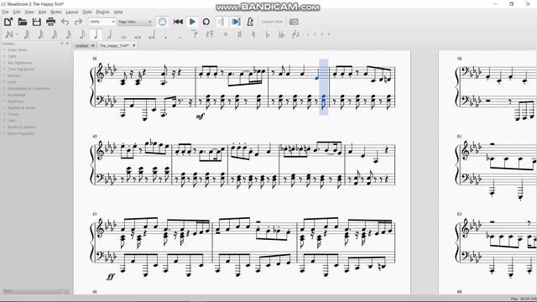The width and height of the screenshot is (537, 302).
Task: Open a score file with folder icon
Action: pos(23,22)
